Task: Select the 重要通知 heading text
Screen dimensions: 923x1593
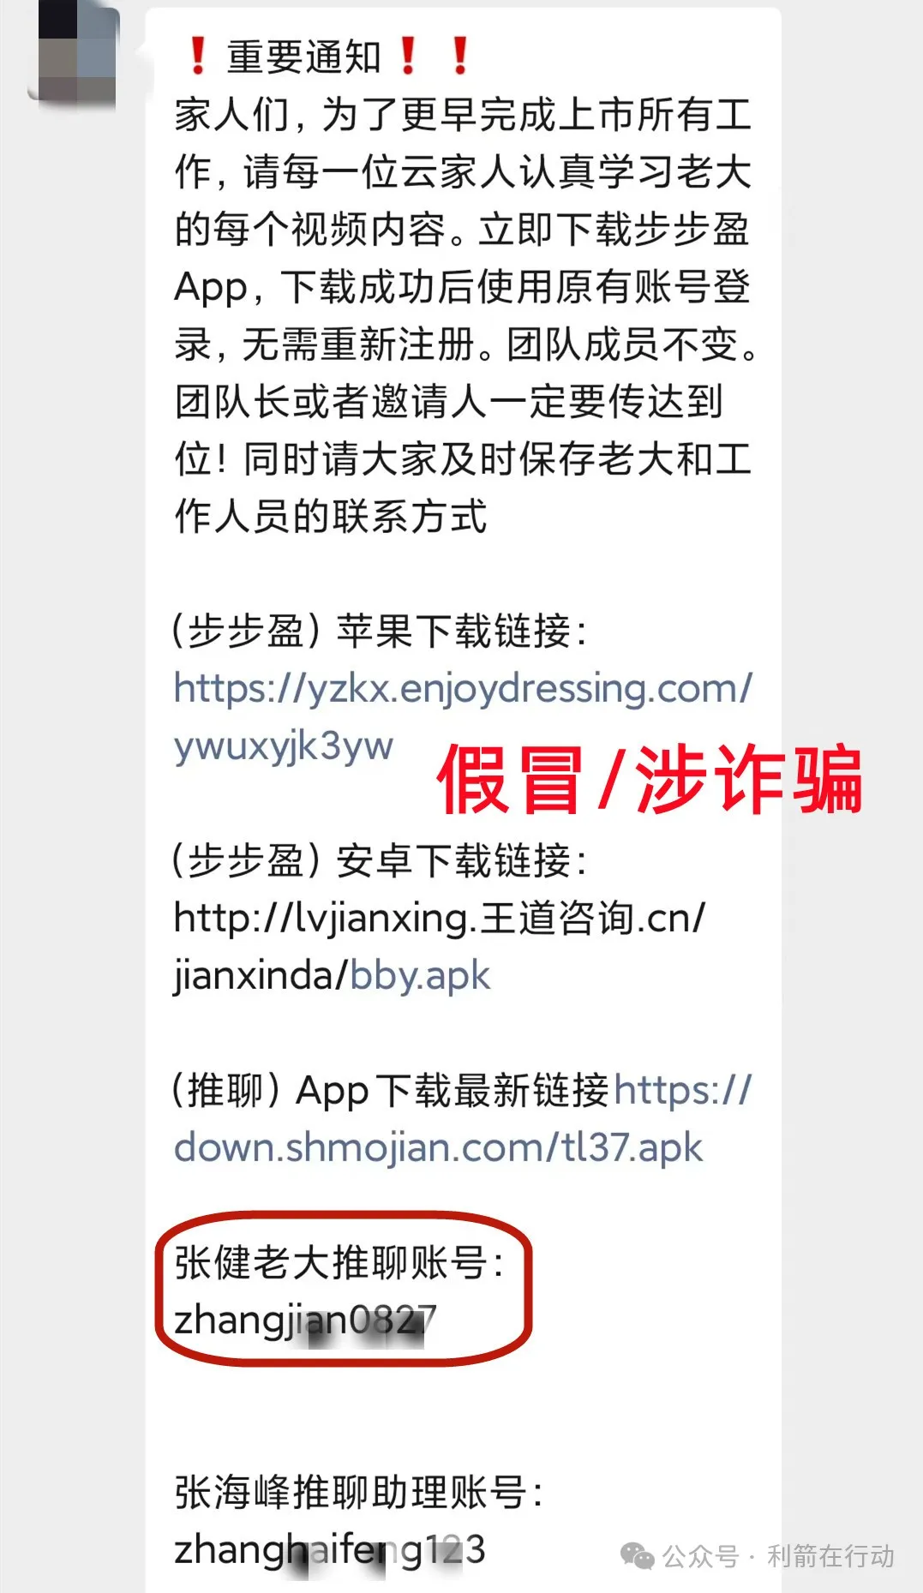Action: [x=303, y=57]
